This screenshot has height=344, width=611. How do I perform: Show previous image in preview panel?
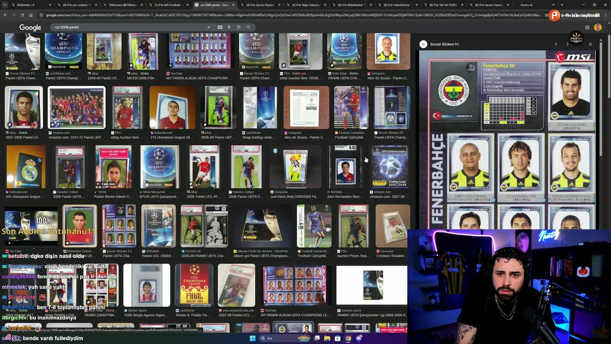[556, 44]
